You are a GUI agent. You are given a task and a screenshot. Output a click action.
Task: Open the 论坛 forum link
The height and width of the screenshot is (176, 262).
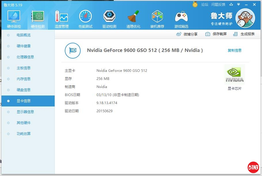click(205, 5)
